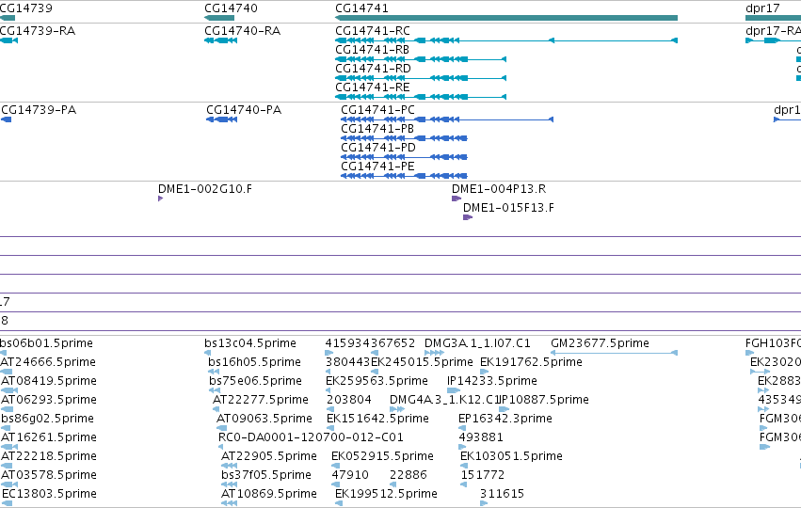This screenshot has height=508, width=801.
Task: Click the EK199512.5prime EST label
Action: tap(386, 494)
